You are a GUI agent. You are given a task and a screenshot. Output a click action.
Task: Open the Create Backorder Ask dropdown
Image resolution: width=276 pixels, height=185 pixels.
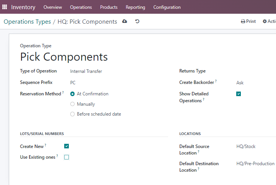[256, 82]
